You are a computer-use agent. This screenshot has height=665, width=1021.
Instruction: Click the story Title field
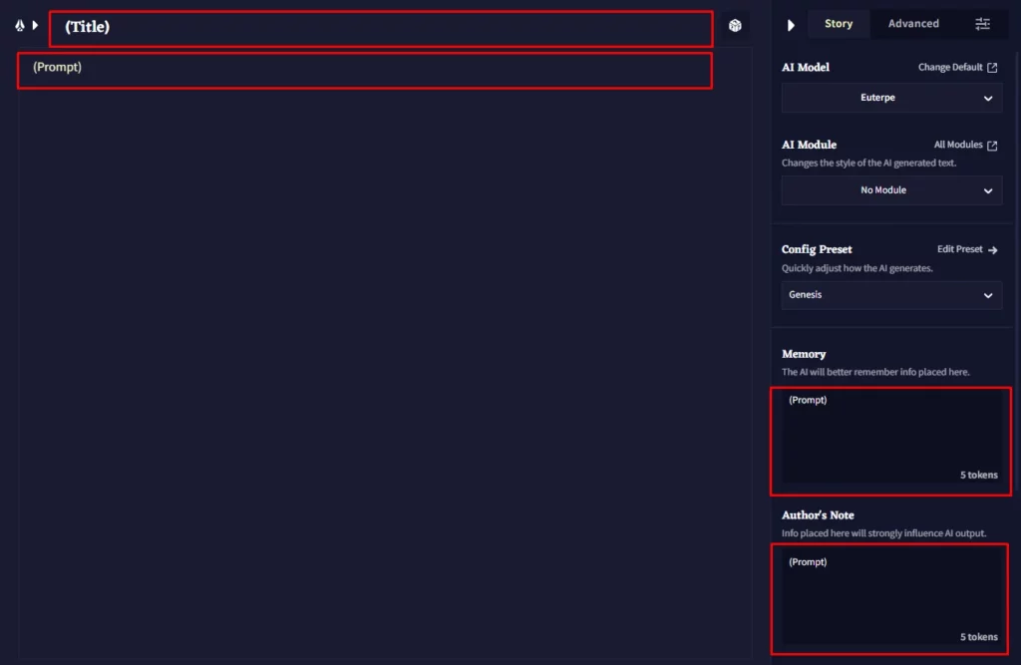pyautogui.click(x=381, y=29)
